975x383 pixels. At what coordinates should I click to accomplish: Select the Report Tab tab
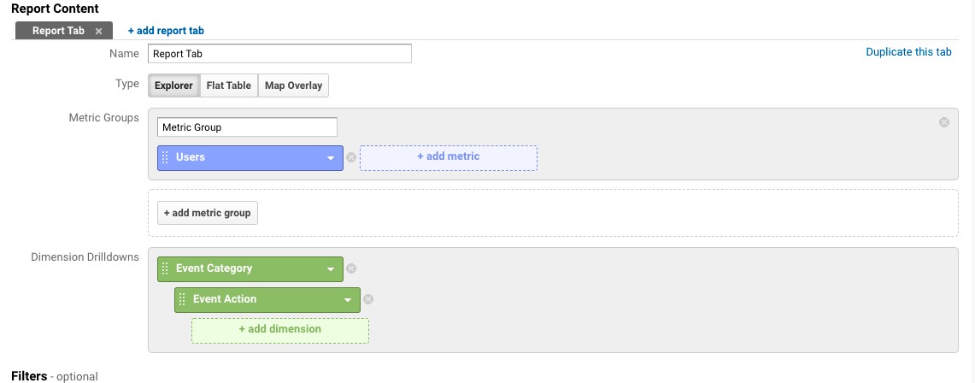pyautogui.click(x=58, y=31)
